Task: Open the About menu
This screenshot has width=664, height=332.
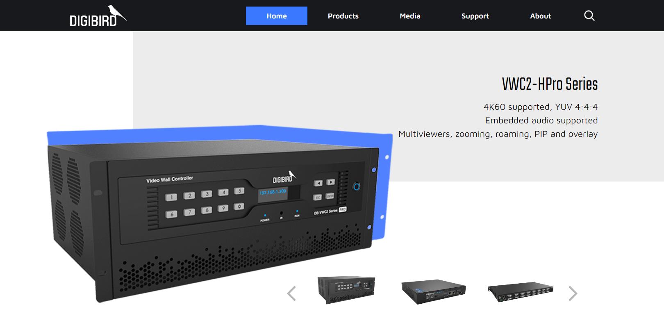Action: point(540,16)
